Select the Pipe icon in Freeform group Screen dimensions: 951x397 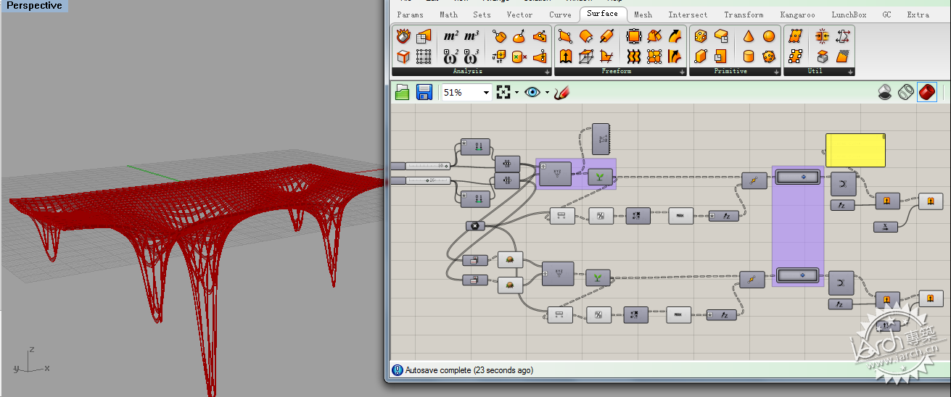607,36
